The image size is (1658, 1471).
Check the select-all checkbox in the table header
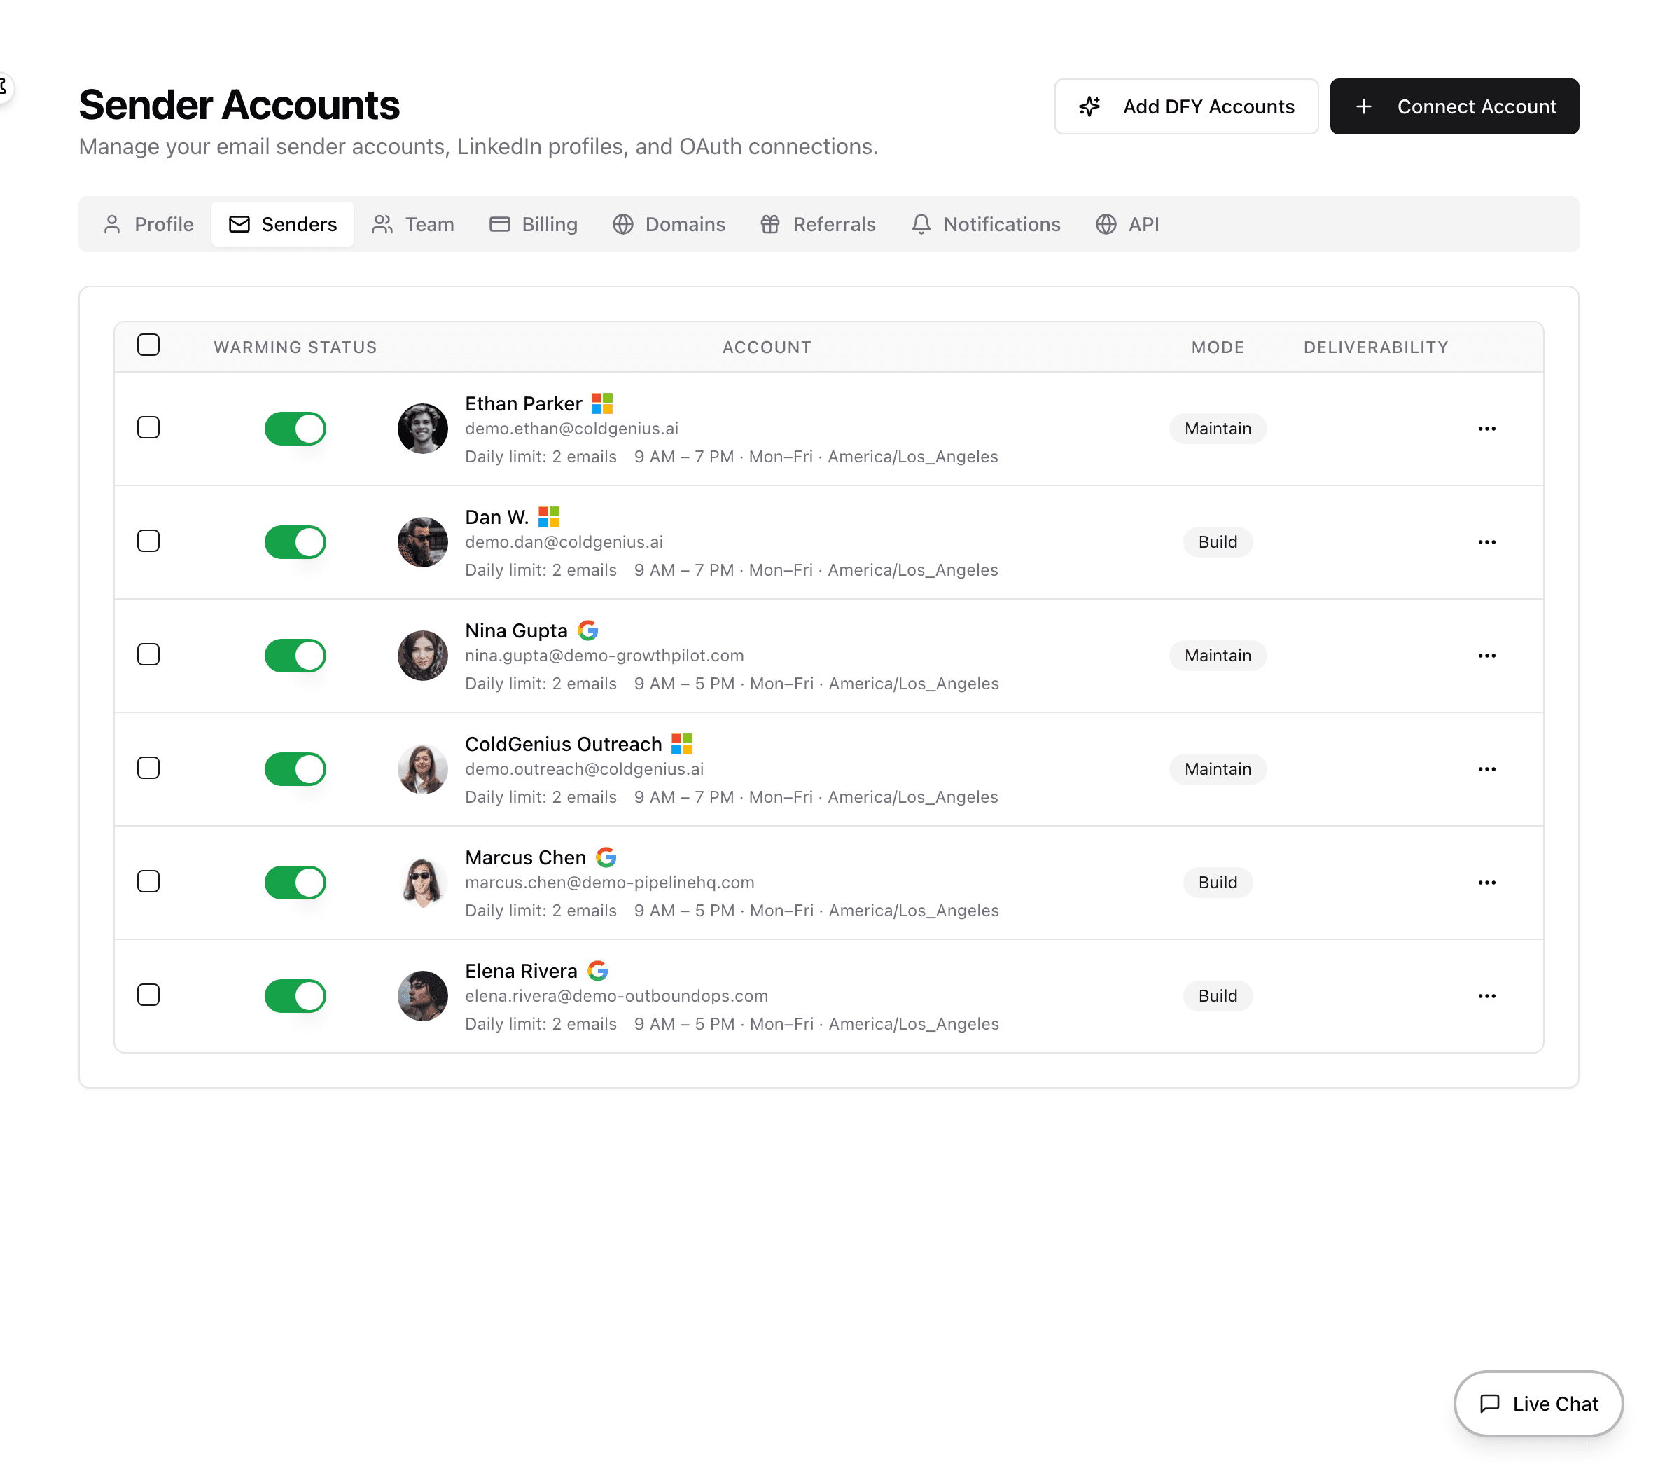[148, 345]
